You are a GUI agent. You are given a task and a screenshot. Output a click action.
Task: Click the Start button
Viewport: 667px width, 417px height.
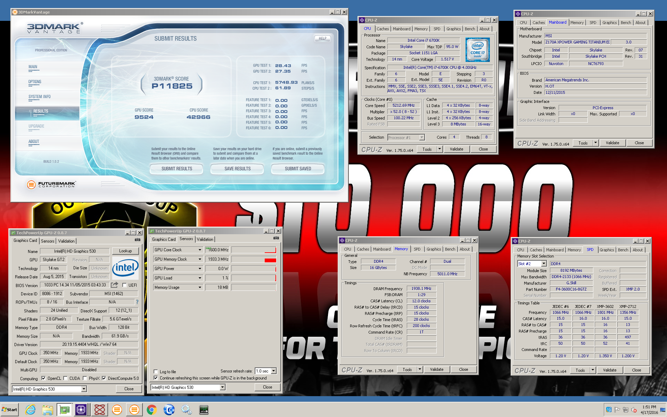pos(9,410)
